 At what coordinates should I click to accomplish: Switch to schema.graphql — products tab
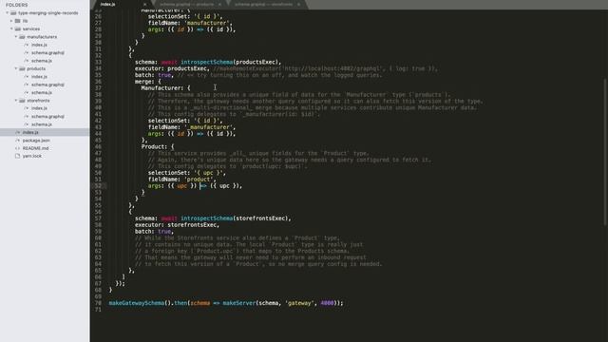click(x=190, y=4)
